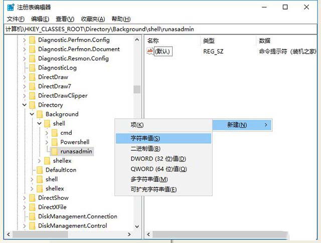Click tree pane scroll left arrow

pos(9,234)
